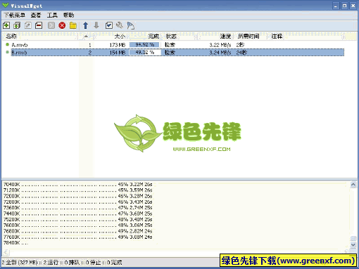Open the 下载菜单 menu
The width and height of the screenshot is (359, 269).
(x=15, y=15)
